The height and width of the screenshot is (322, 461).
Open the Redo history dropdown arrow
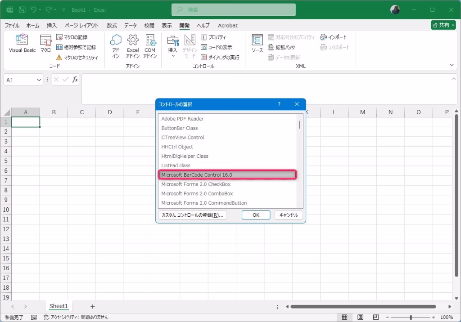pos(55,10)
